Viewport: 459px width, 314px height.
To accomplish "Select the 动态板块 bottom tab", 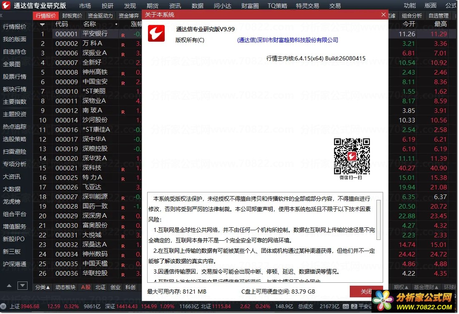I will pos(65,287).
